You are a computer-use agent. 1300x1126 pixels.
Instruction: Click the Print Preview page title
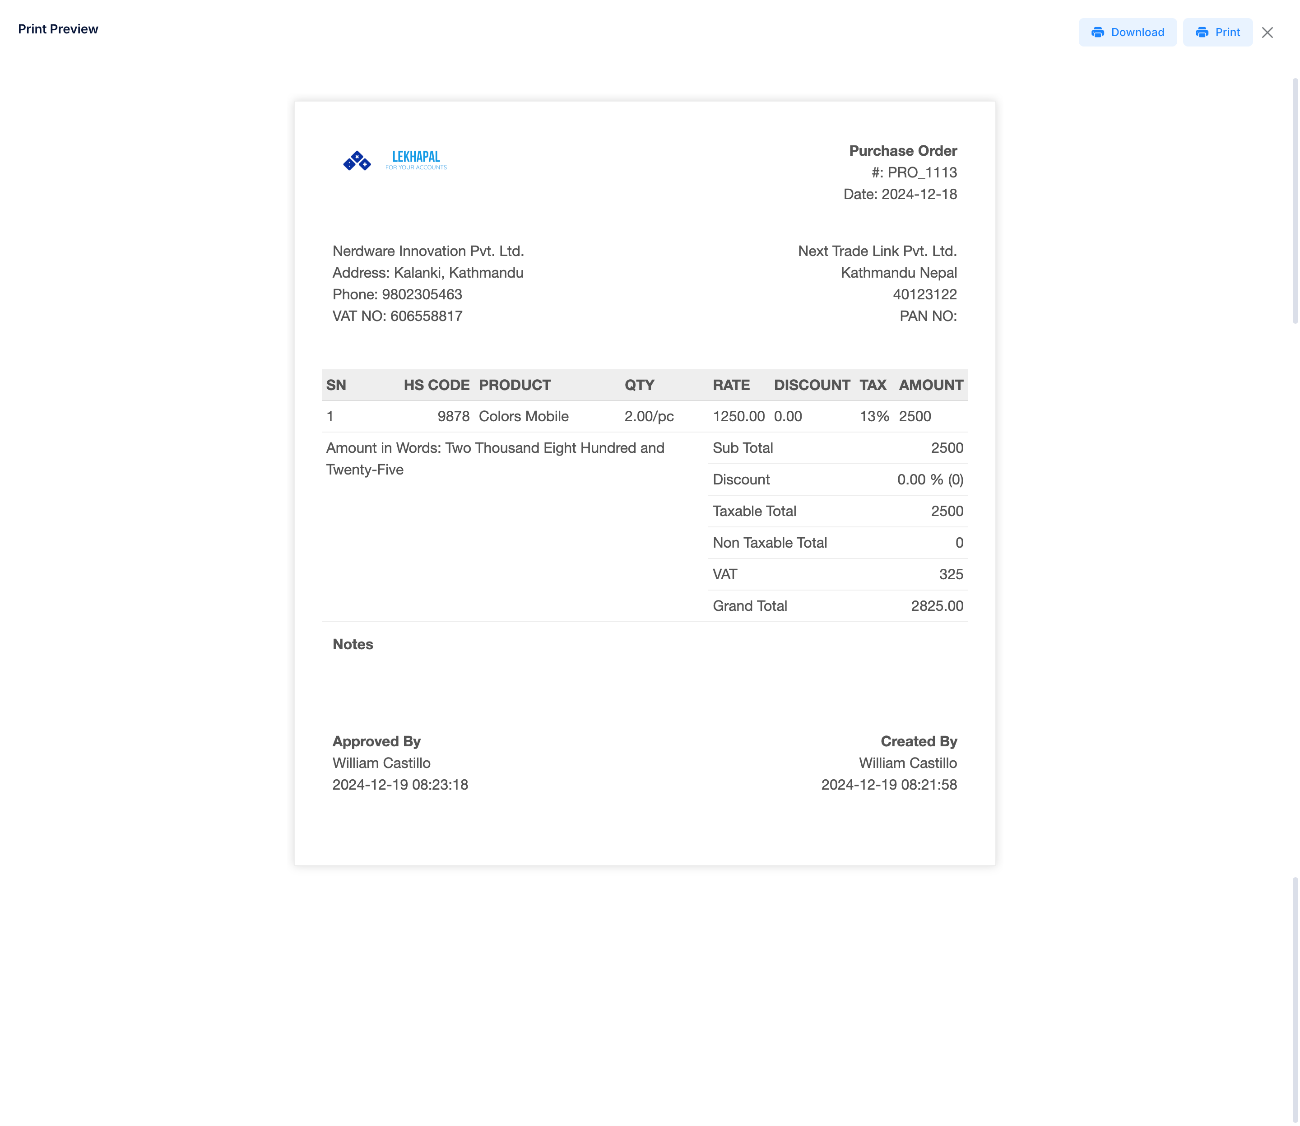click(x=58, y=28)
